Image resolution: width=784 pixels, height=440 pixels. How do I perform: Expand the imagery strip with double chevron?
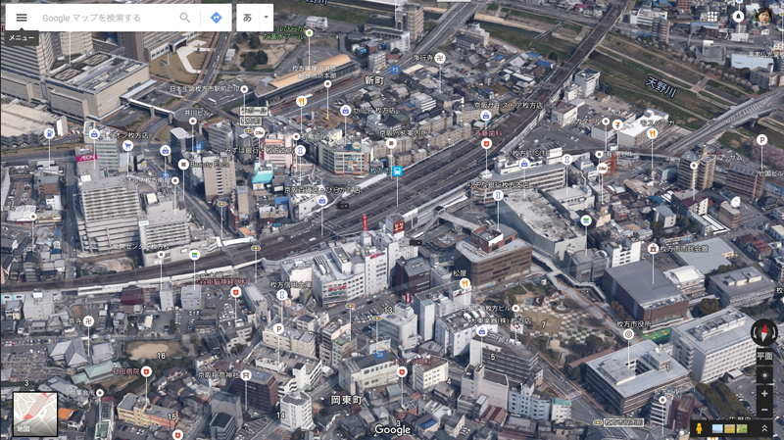(x=763, y=428)
